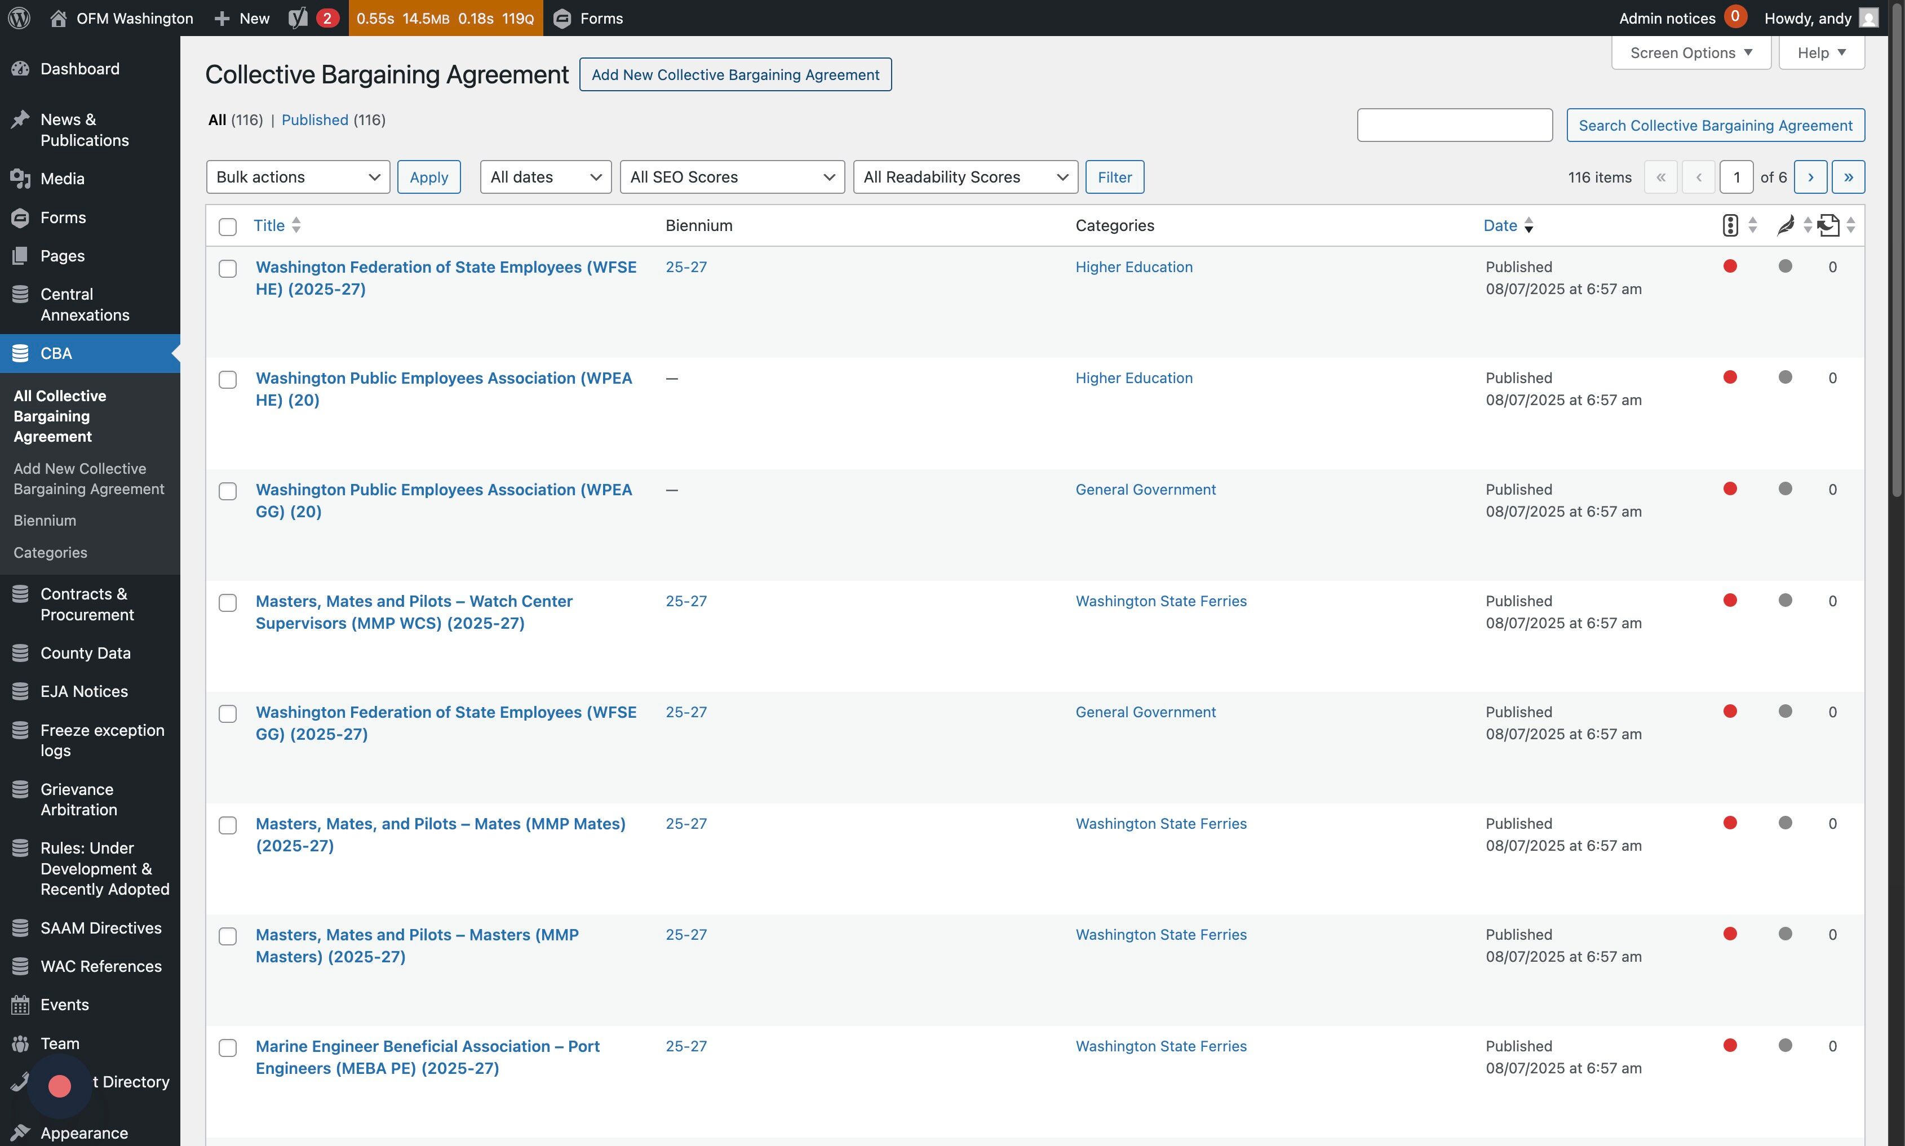The height and width of the screenshot is (1146, 1905).
Task: Click the WordPress logo icon
Action: pos(19,18)
